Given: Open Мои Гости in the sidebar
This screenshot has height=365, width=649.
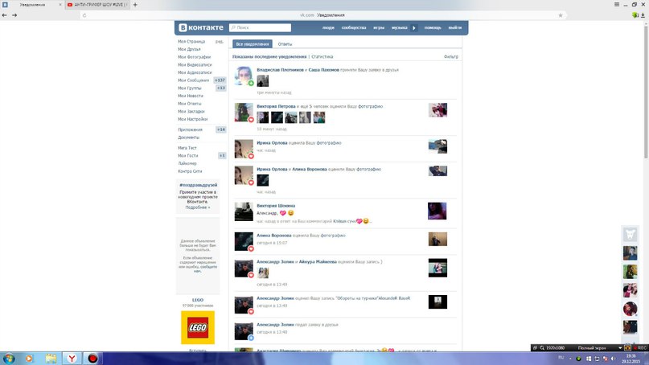Looking at the screenshot, I should 188,156.
